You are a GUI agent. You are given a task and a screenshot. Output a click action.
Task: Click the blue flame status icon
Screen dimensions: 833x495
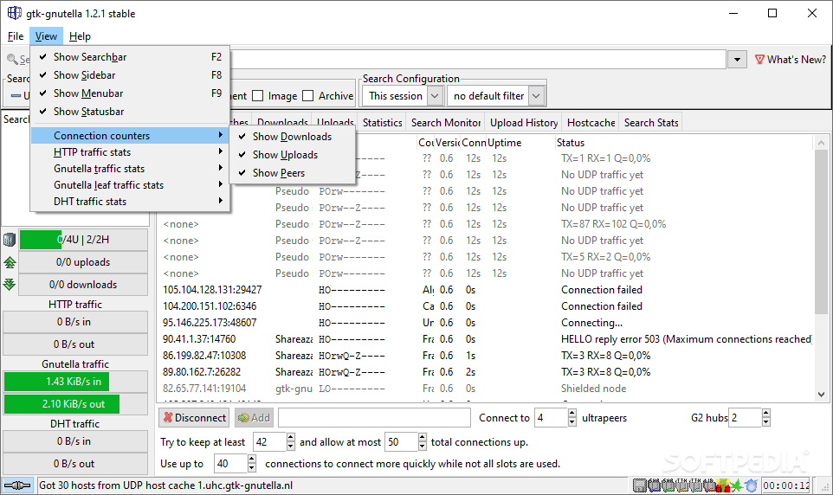(x=751, y=485)
